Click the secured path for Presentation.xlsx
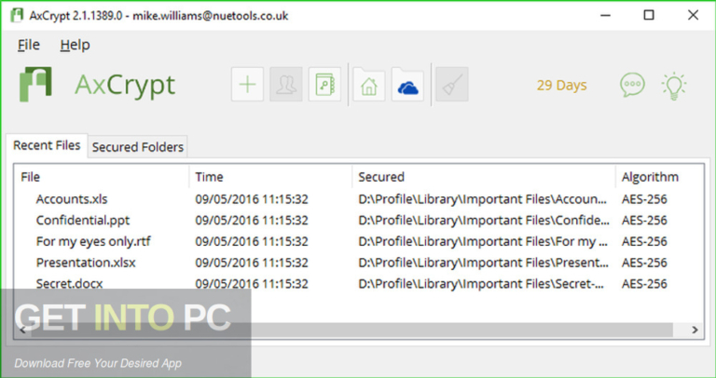This screenshot has height=378, width=716. (483, 263)
